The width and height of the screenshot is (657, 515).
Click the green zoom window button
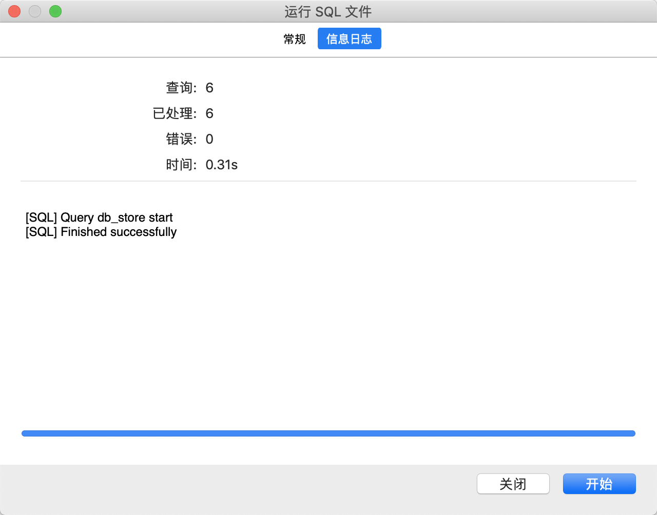(55, 11)
